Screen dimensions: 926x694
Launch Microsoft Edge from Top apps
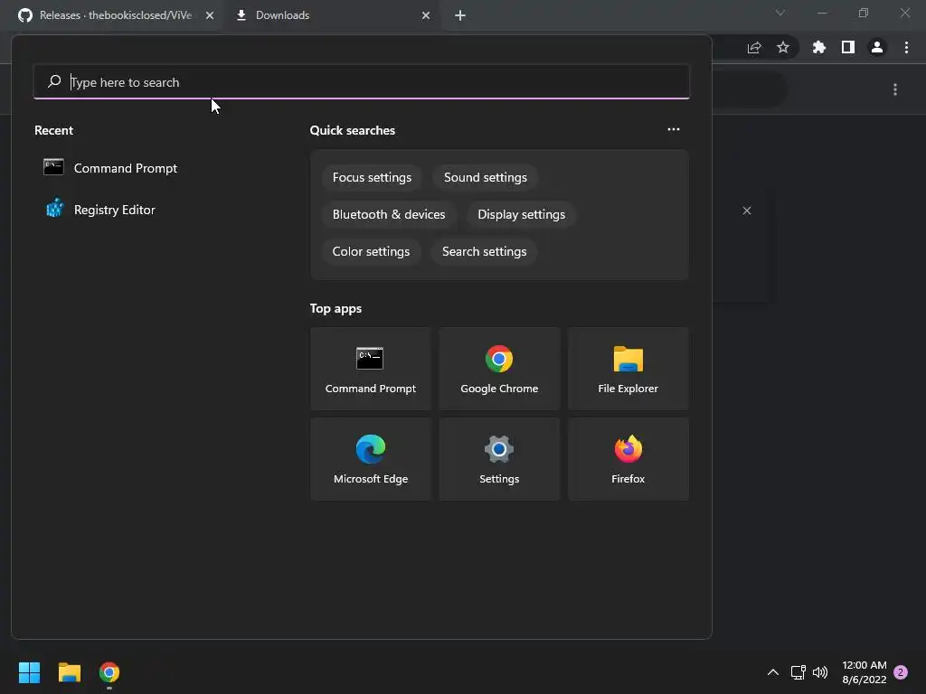pos(370,459)
